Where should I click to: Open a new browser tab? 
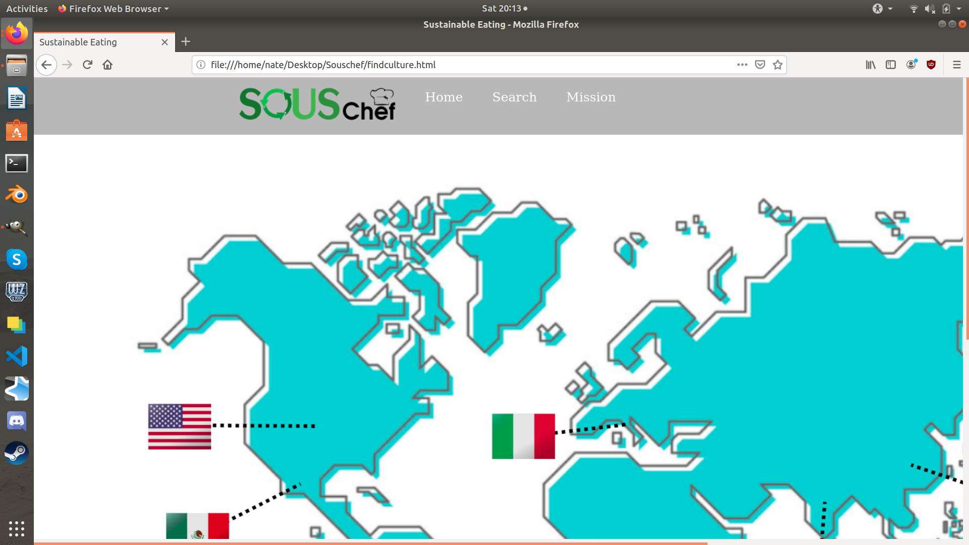[x=186, y=42]
